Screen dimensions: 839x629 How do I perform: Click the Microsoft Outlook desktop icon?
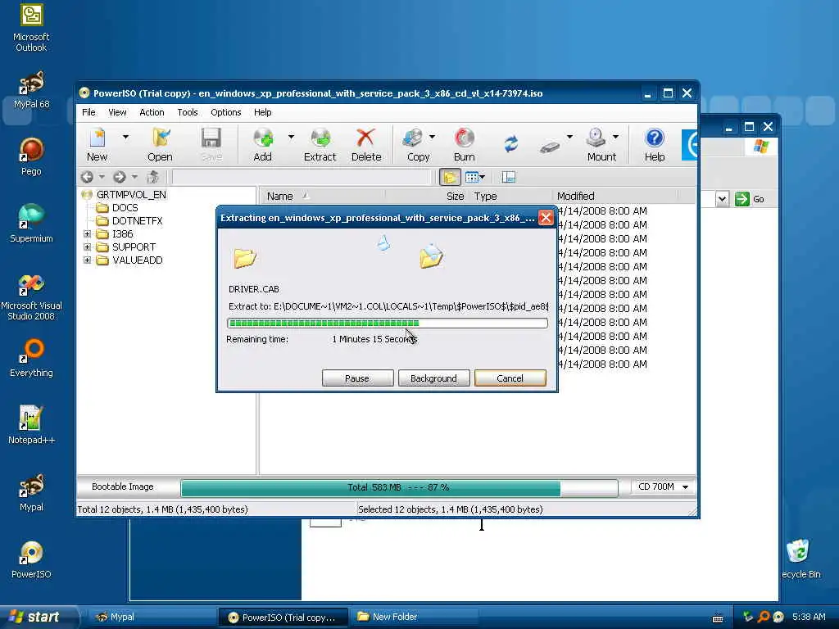31,28
